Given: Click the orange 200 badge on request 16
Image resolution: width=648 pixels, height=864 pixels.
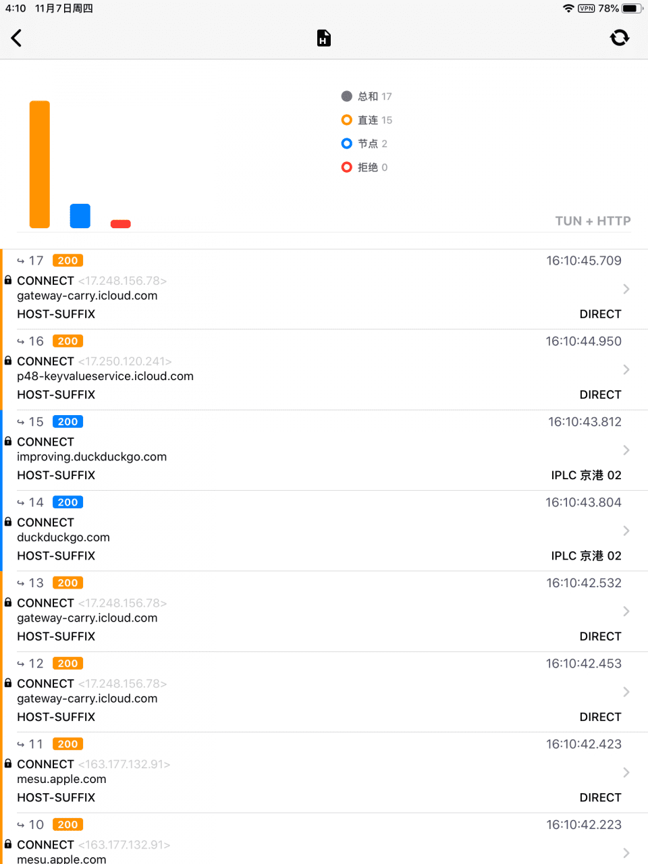Looking at the screenshot, I should coord(67,341).
